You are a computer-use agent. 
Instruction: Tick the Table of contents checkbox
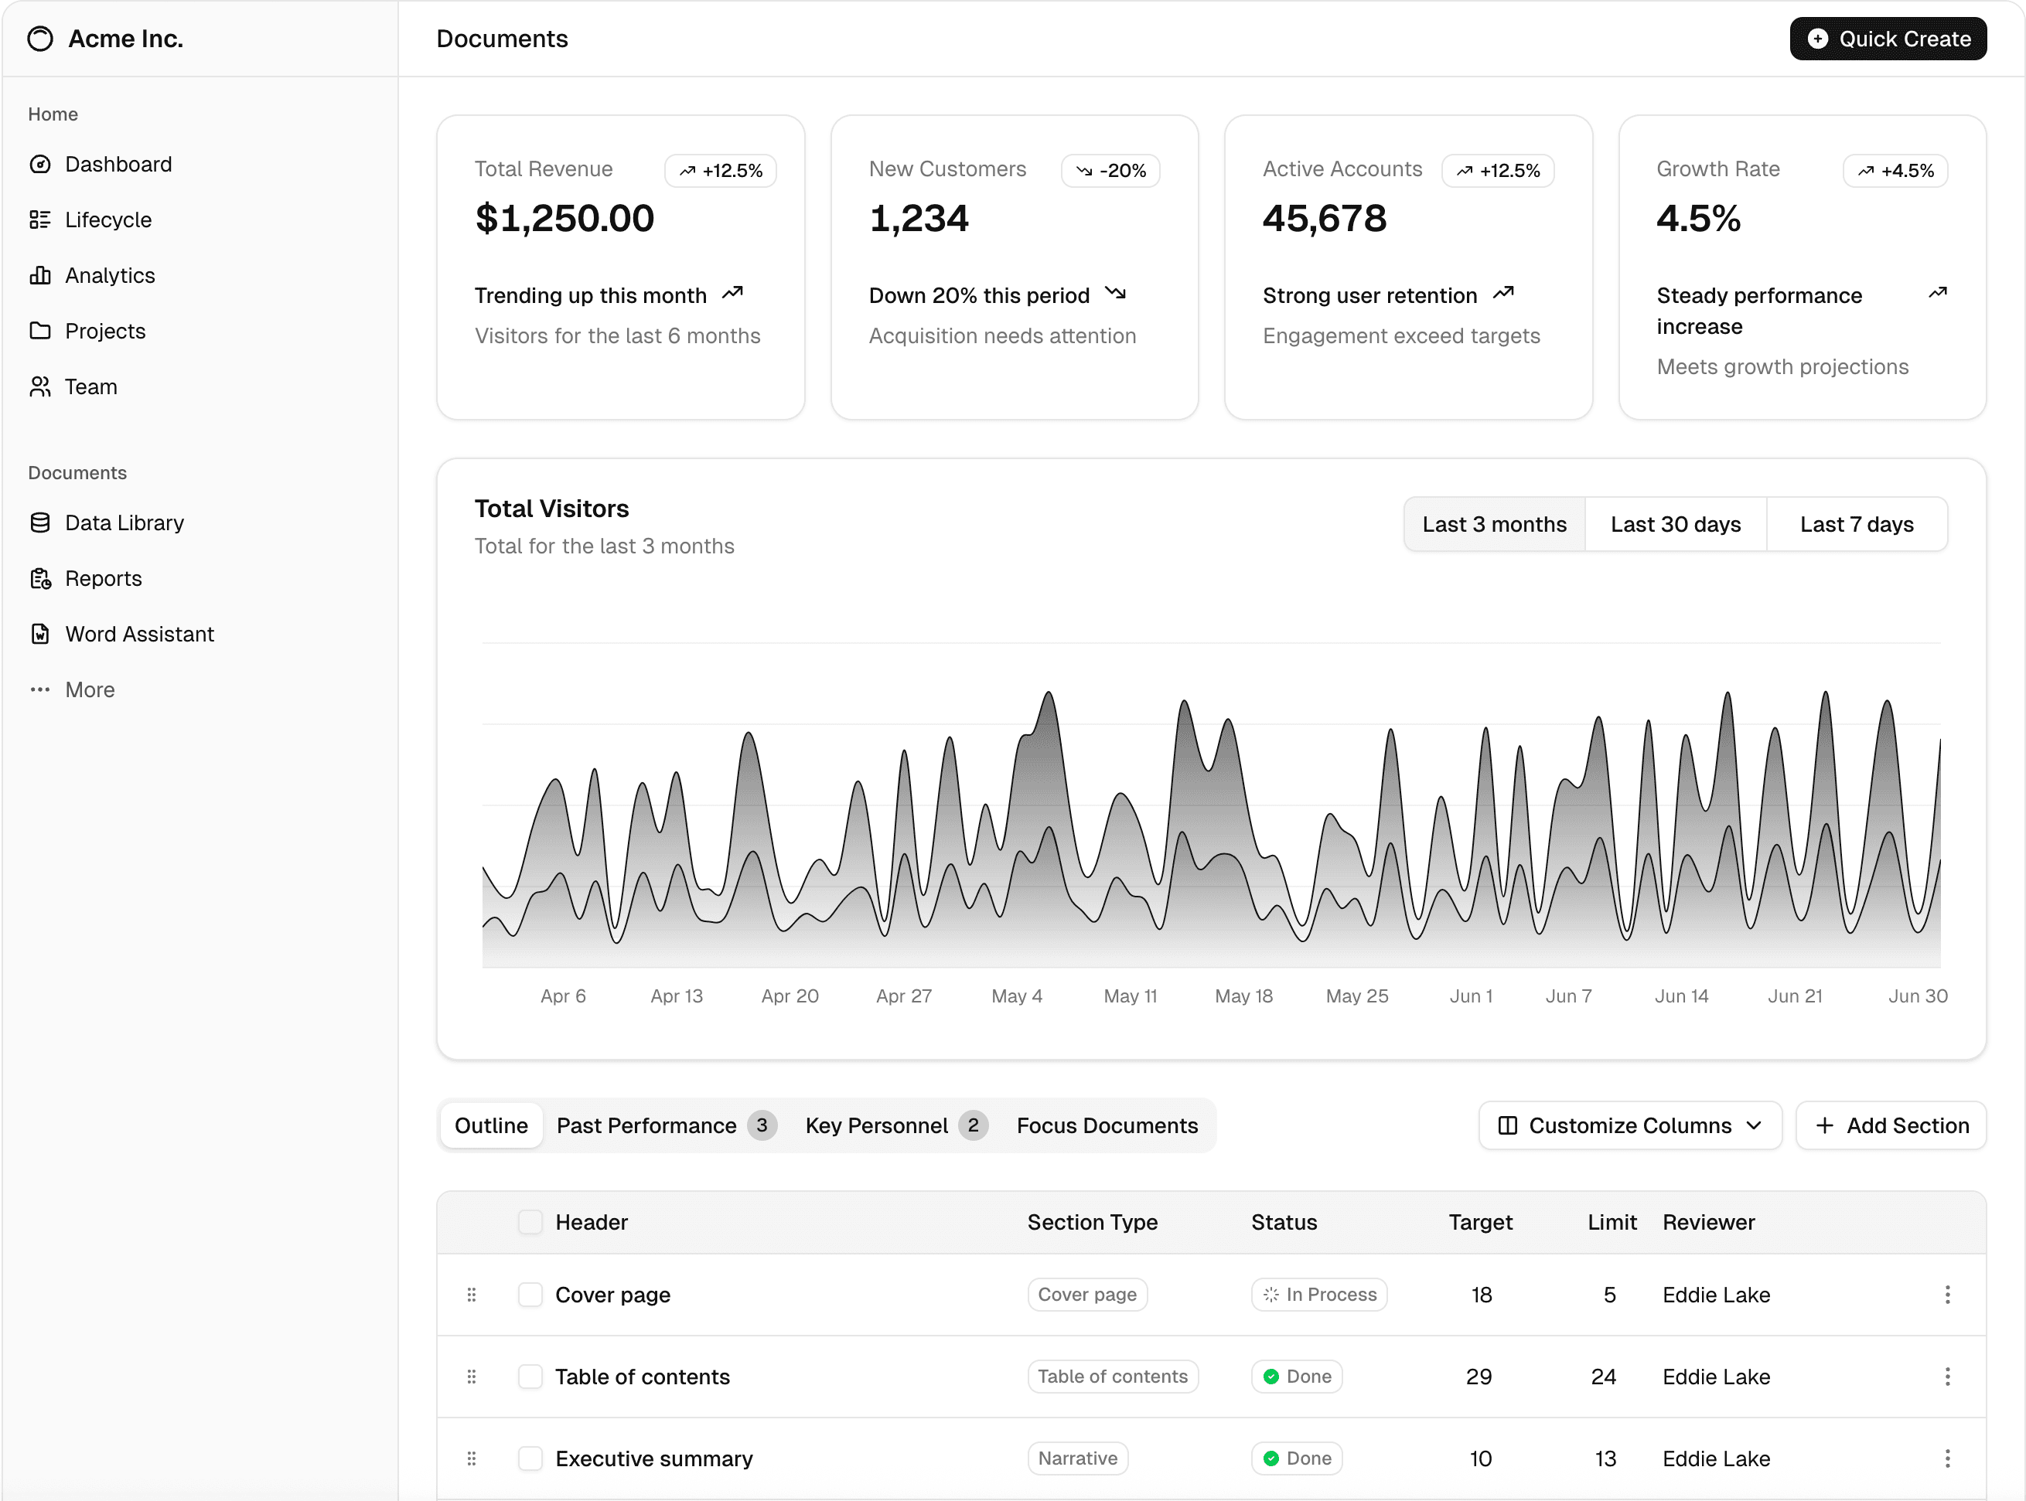point(530,1377)
